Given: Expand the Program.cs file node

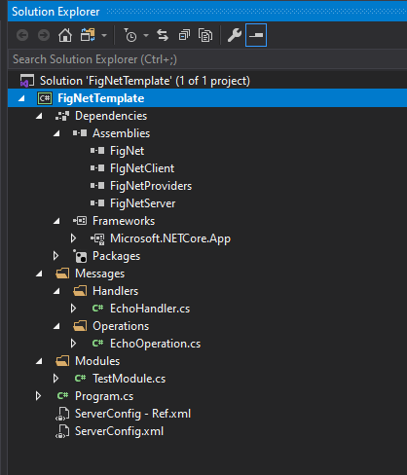Looking at the screenshot, I should (39, 396).
